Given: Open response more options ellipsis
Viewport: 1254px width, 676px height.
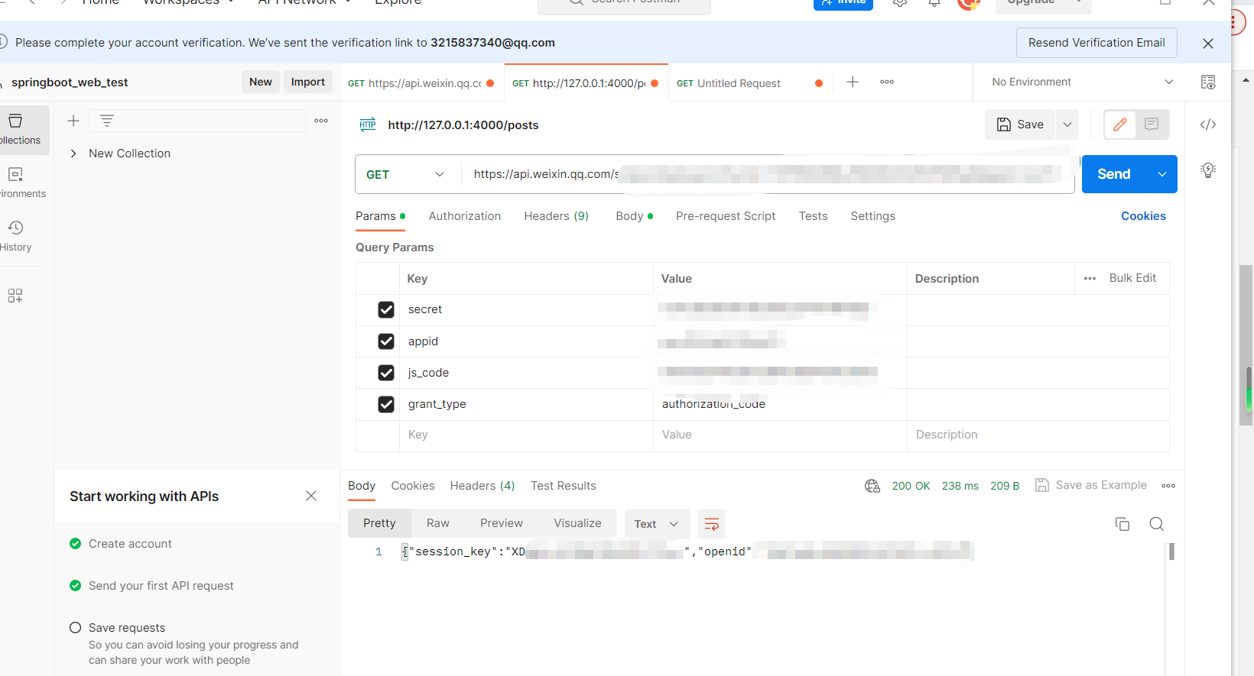Looking at the screenshot, I should (x=1168, y=486).
